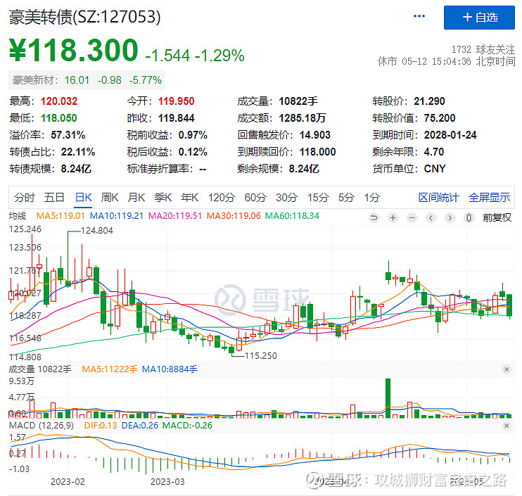Switch to the 120分 interval tab
This screenshot has width=522, height=496.
point(222,198)
